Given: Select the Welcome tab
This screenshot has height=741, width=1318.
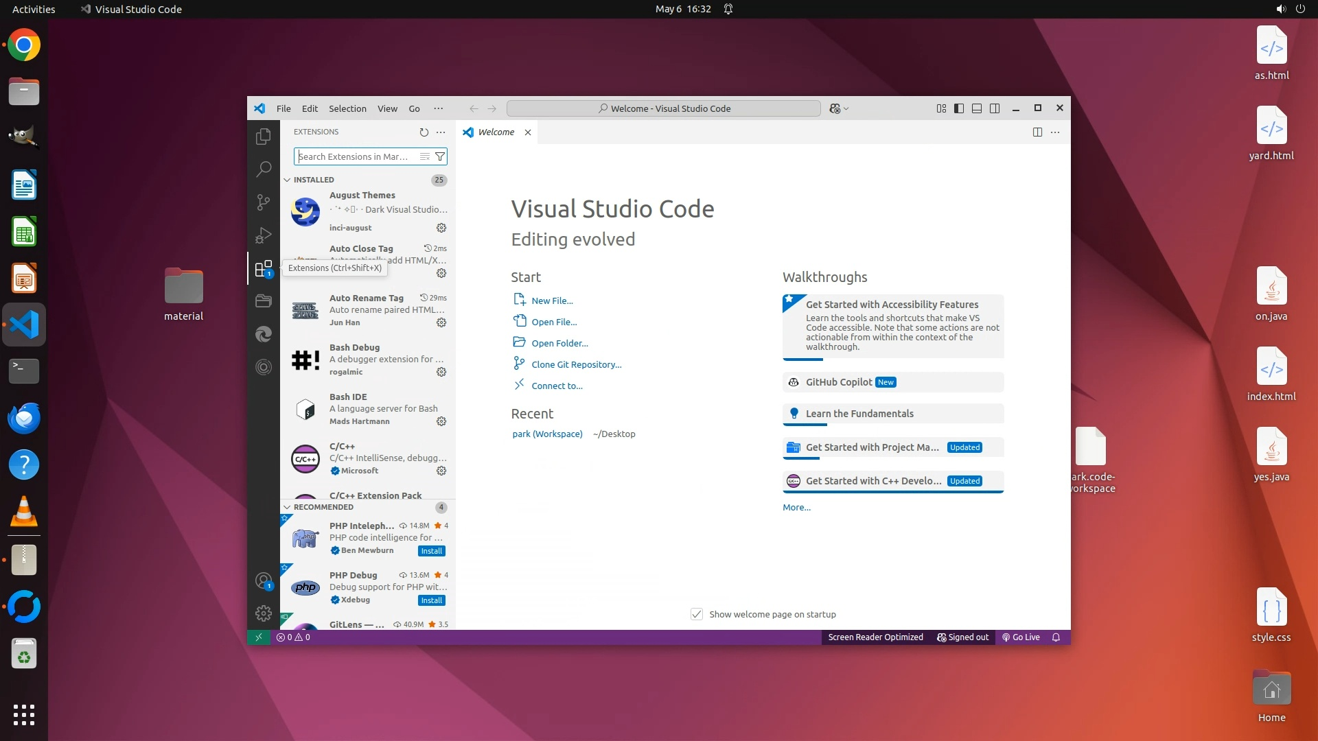Looking at the screenshot, I should [496, 132].
